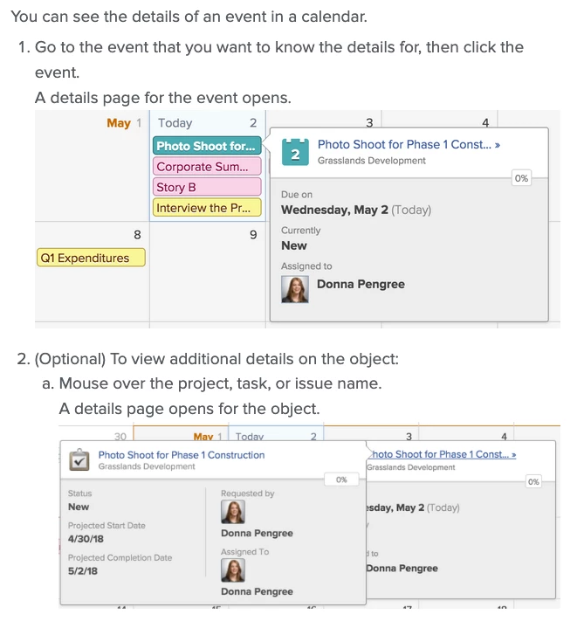Select the 'Story B' calendar event
Image resolution: width=584 pixels, height=621 pixels.
tap(207, 187)
